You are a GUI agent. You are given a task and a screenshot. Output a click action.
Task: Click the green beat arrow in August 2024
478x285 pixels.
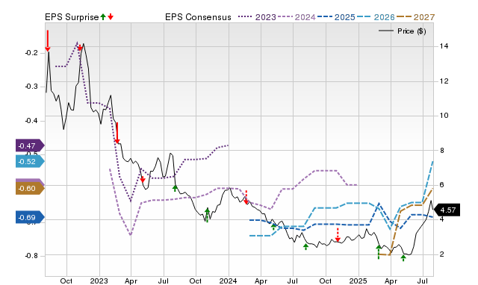(306, 247)
